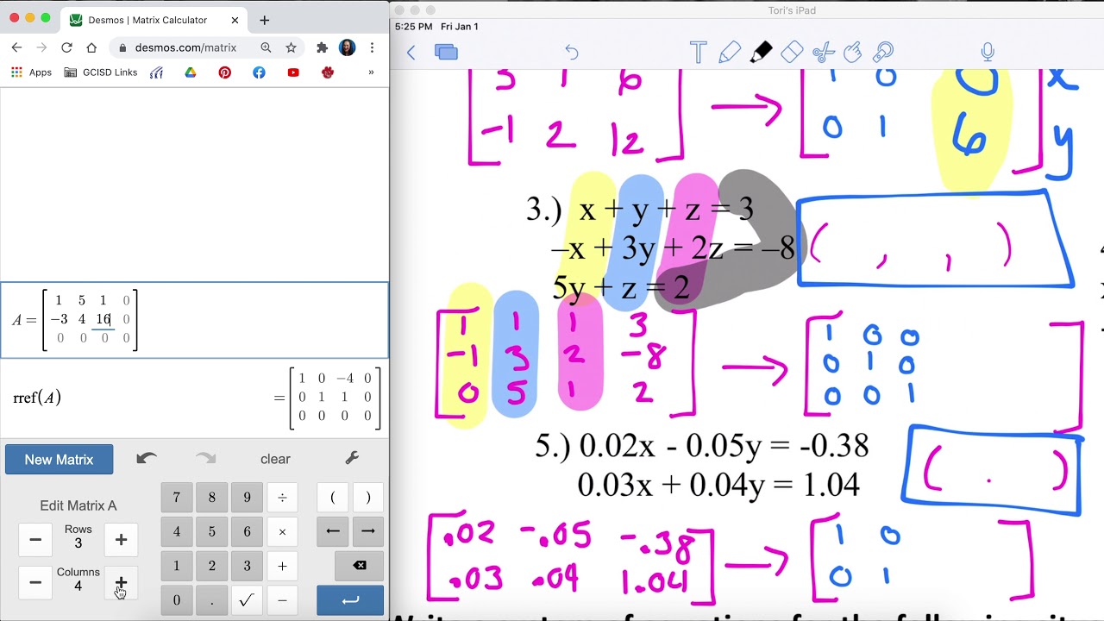Decrease matrix Rows count
The height and width of the screenshot is (621, 1104).
click(35, 540)
